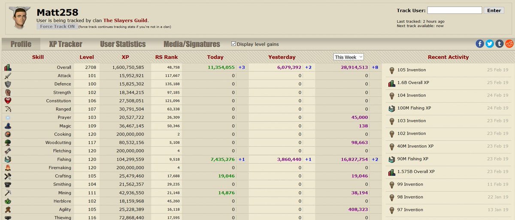Click the Herblore leaf icon
Screen dimensions: 515x220
pyautogui.click(x=8, y=201)
